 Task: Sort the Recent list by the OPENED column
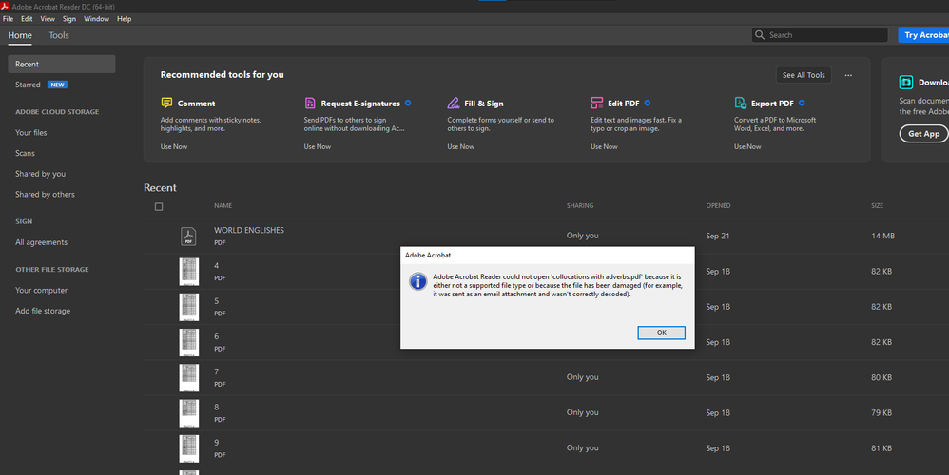click(718, 205)
